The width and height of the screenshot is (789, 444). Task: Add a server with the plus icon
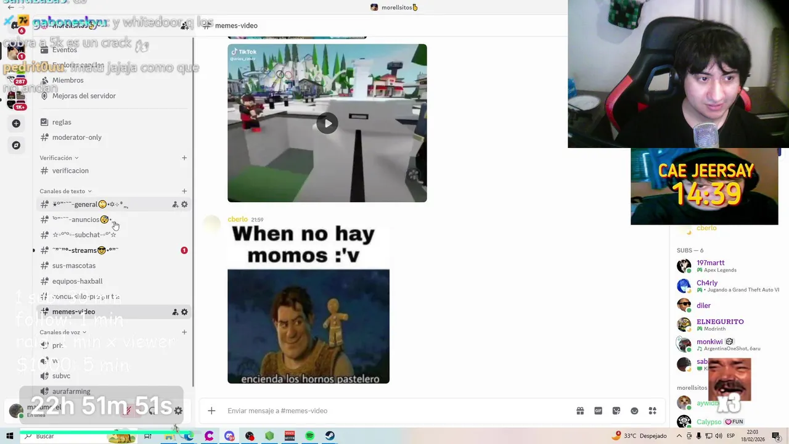coord(16,123)
